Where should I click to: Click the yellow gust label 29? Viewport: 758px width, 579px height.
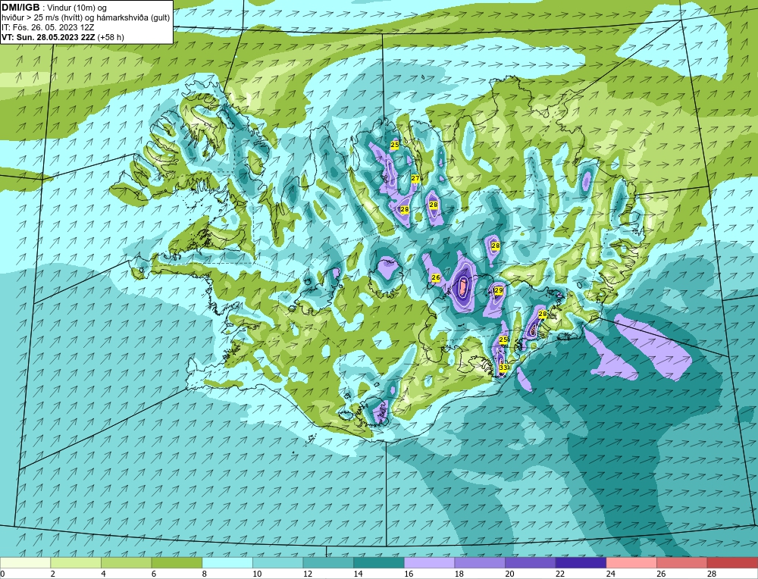tap(499, 290)
